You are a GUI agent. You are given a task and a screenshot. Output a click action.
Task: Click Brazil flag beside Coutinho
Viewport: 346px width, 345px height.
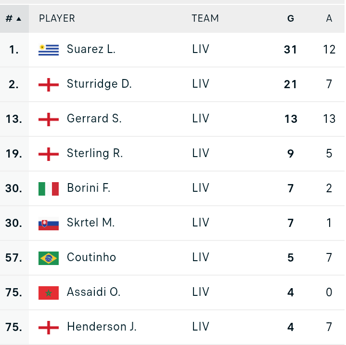[49, 258]
